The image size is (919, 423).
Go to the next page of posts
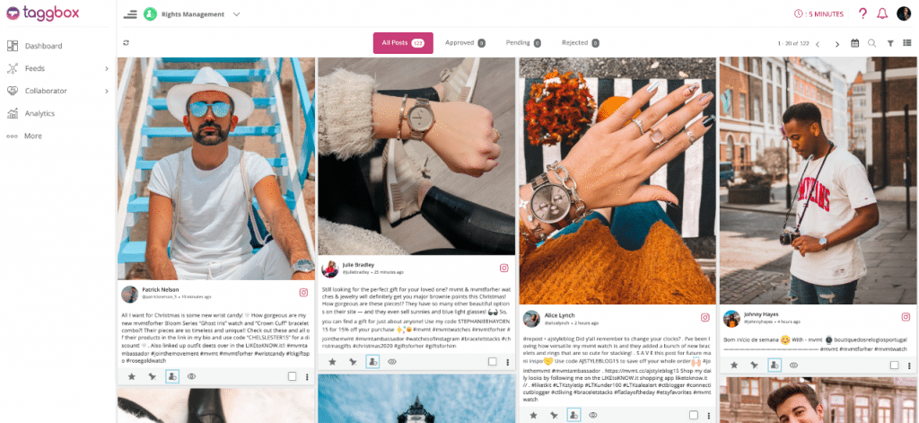837,44
